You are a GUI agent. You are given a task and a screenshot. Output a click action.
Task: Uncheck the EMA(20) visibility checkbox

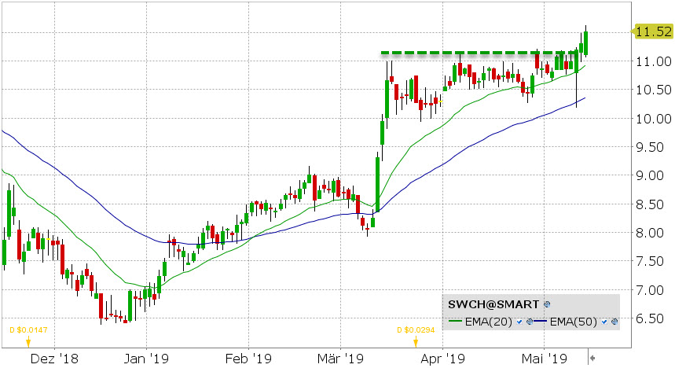point(519,322)
